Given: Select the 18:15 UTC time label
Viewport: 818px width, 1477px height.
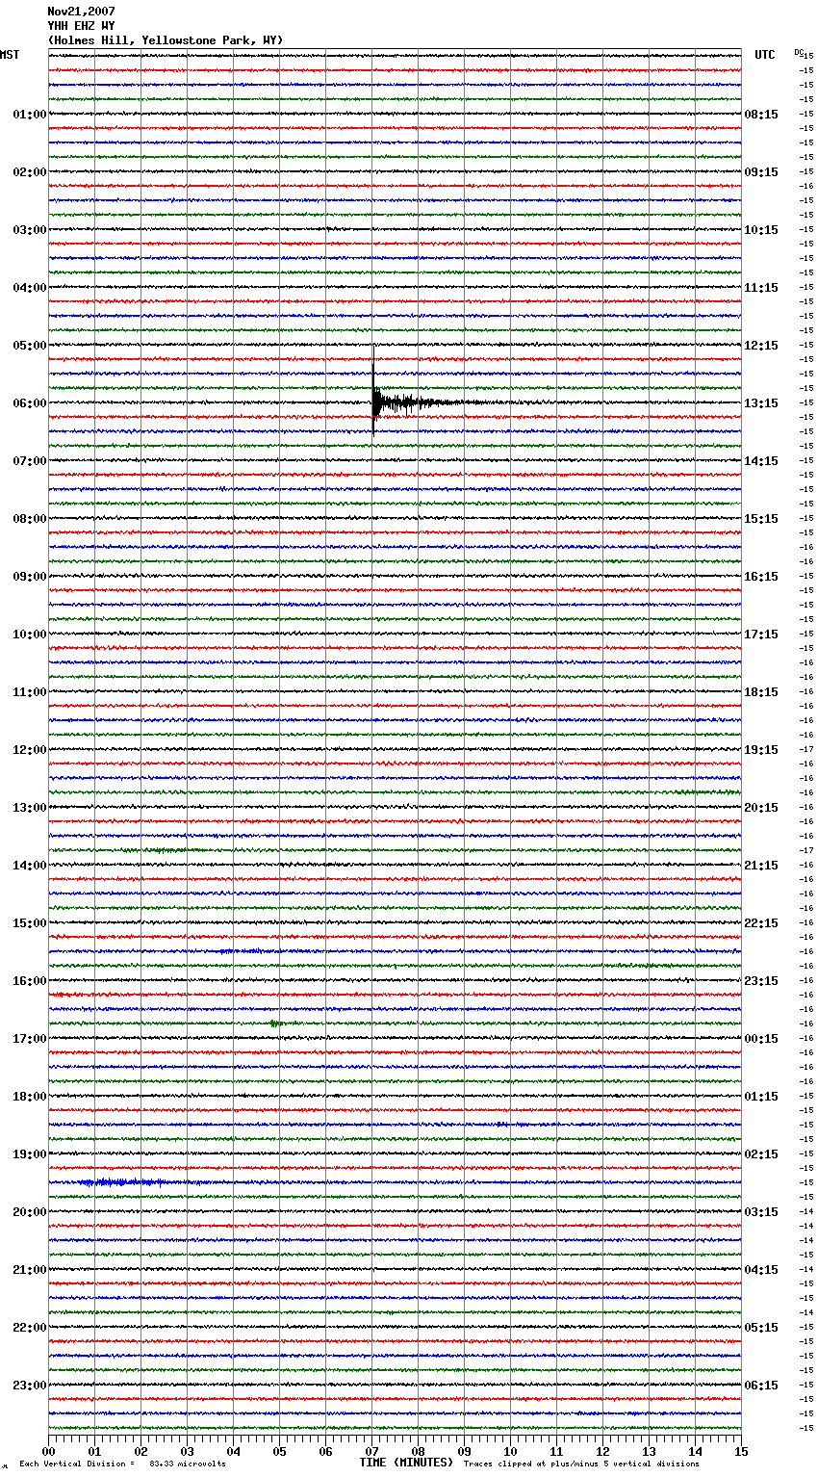Looking at the screenshot, I should pyautogui.click(x=761, y=692).
